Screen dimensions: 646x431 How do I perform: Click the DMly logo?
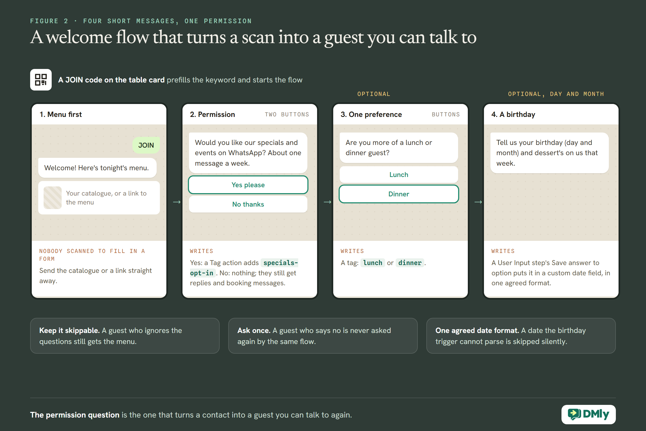[x=588, y=414]
